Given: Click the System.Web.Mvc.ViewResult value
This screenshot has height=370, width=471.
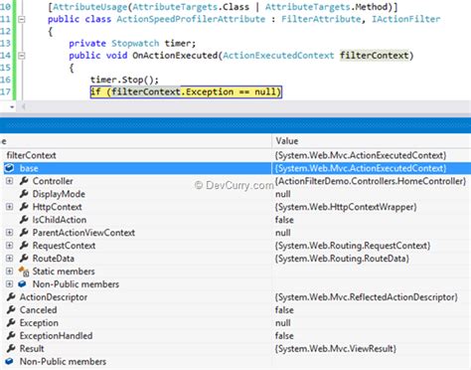Looking at the screenshot, I should (x=336, y=349).
